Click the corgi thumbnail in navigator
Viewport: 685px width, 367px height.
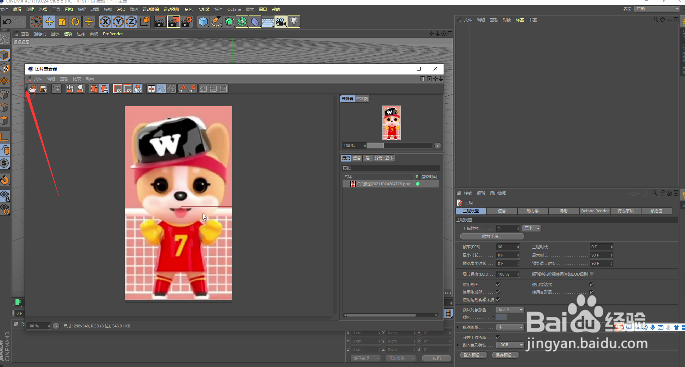pos(391,123)
